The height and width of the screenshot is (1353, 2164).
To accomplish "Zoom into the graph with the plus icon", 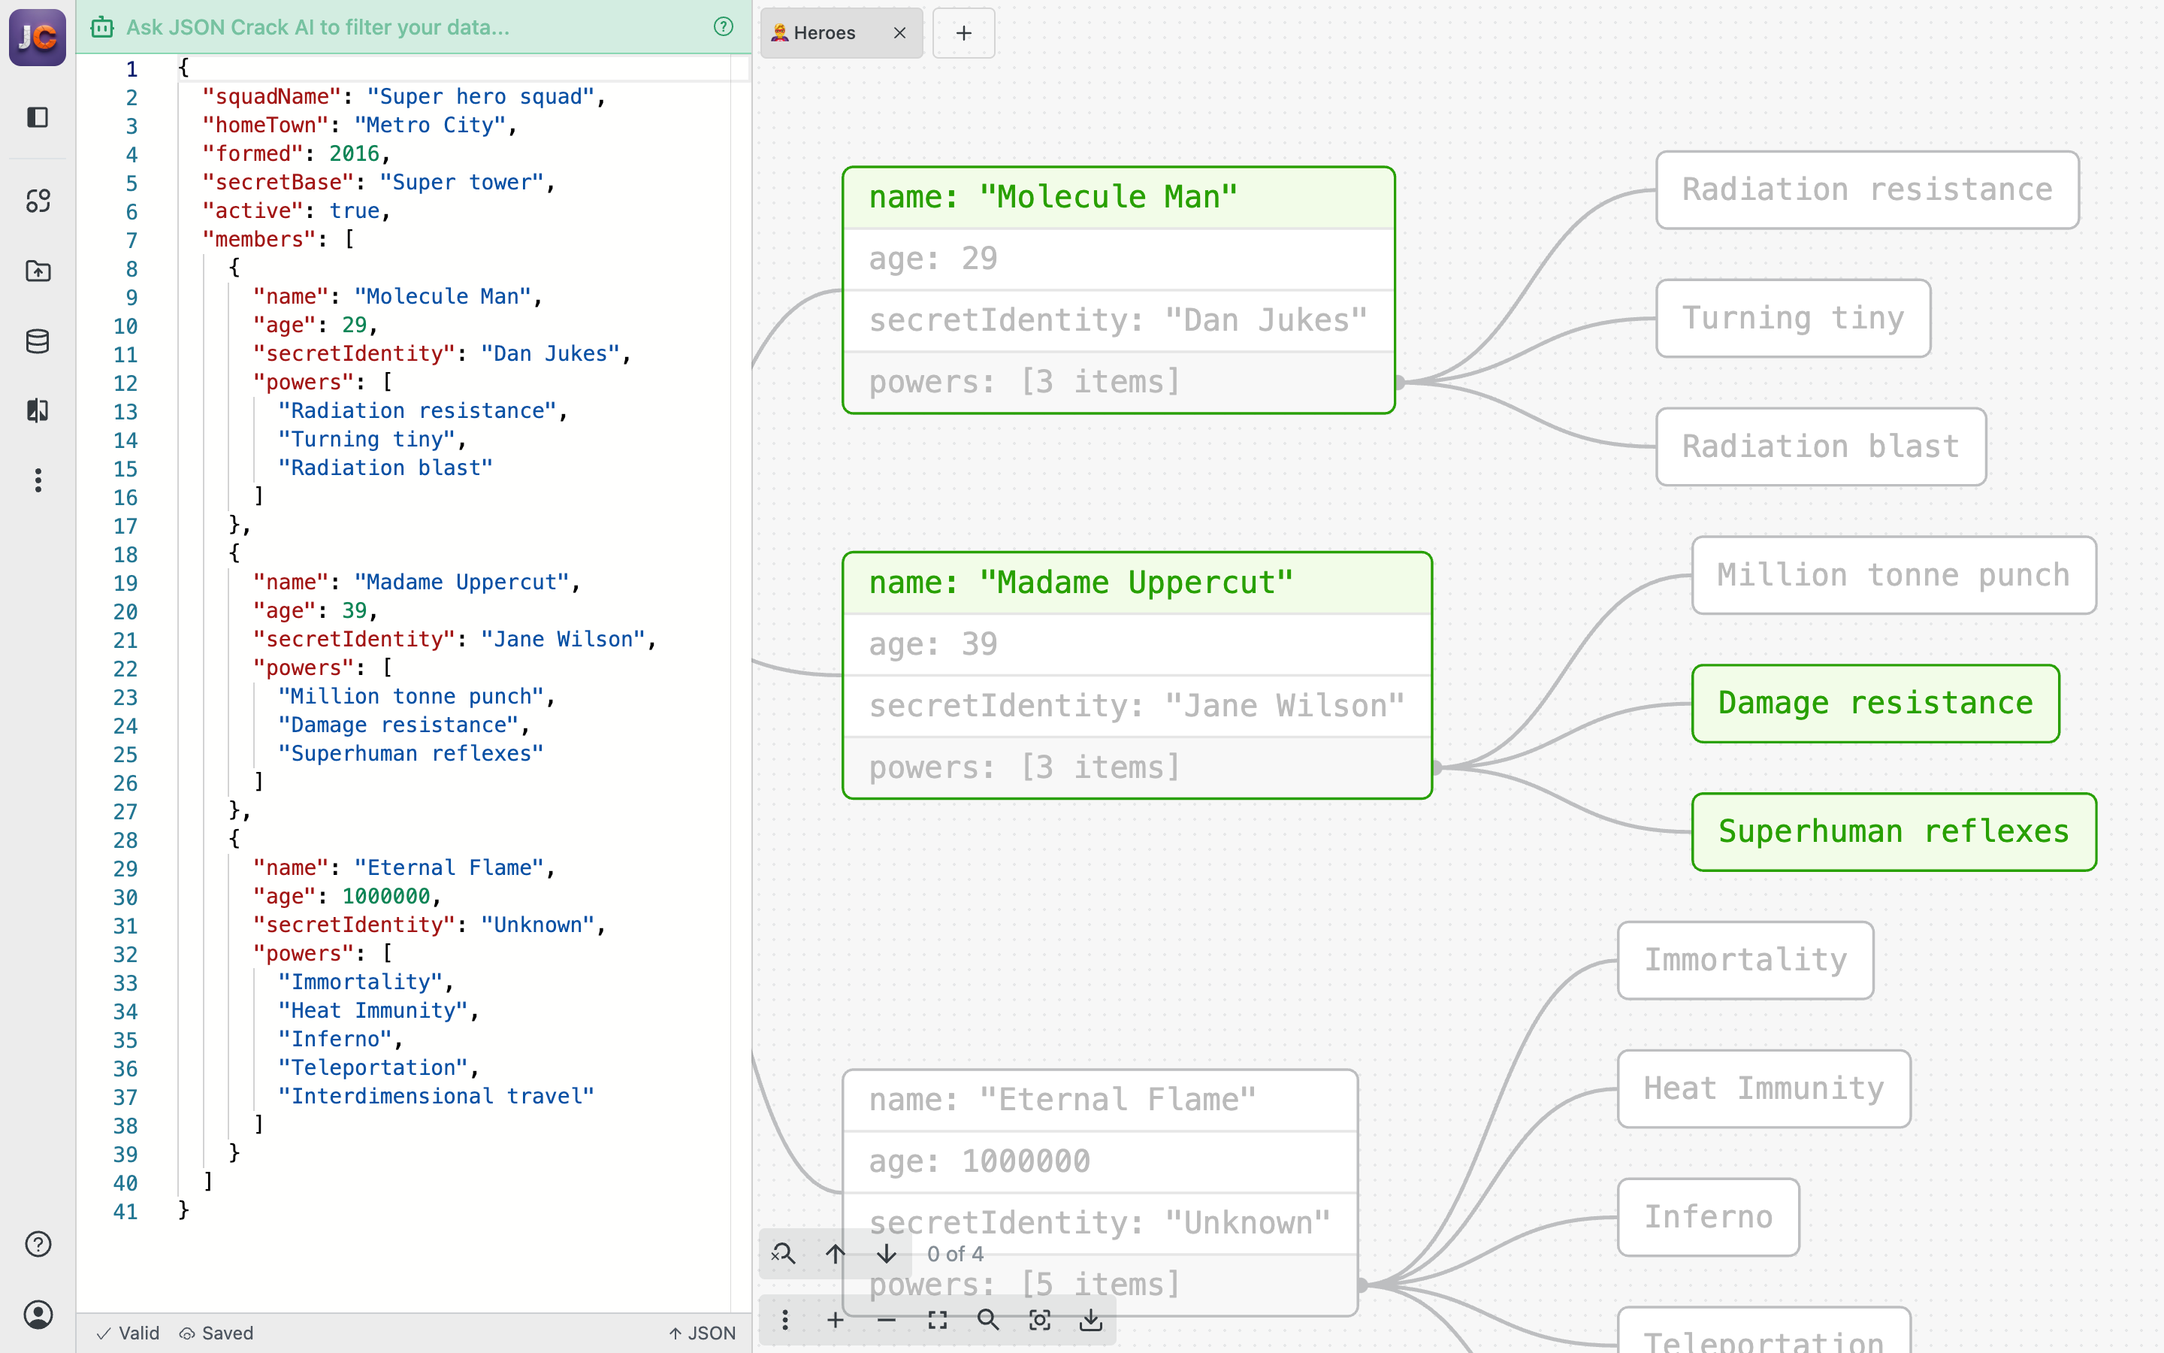I will [836, 1319].
